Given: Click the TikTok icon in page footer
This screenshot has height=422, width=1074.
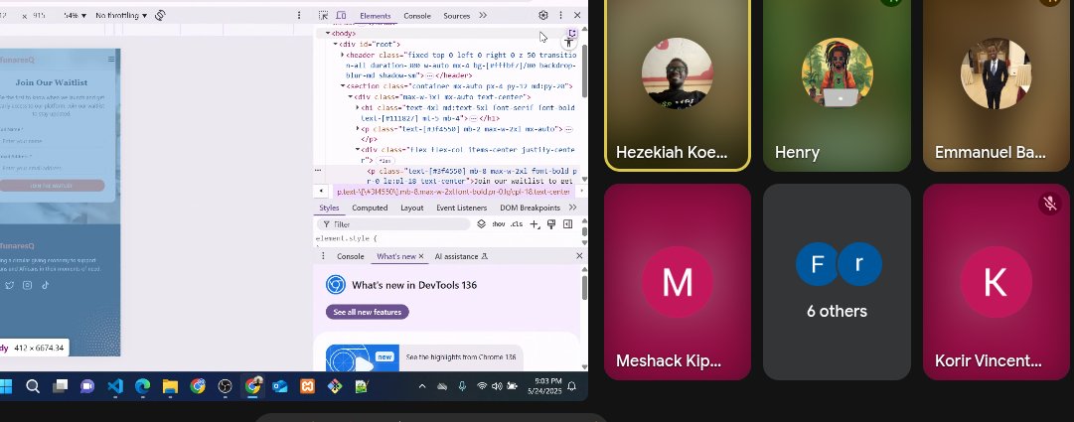Looking at the screenshot, I should click(x=46, y=286).
